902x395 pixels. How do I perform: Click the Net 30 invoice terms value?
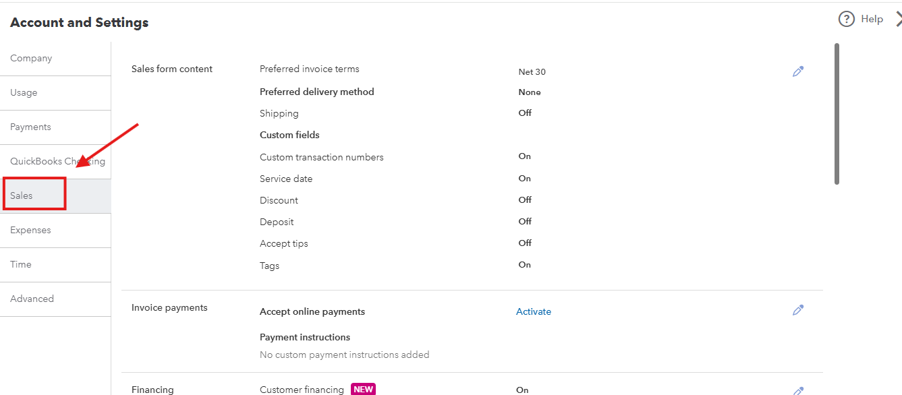tap(532, 71)
